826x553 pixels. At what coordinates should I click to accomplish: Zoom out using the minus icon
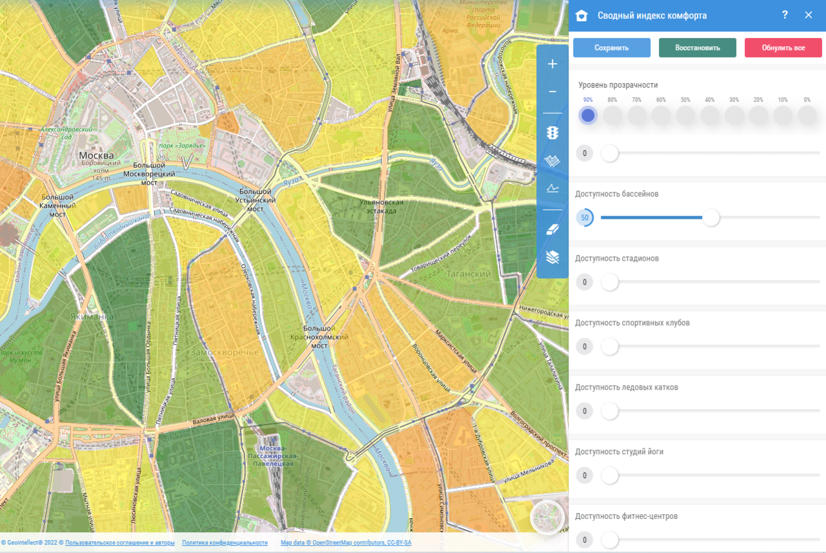[552, 92]
